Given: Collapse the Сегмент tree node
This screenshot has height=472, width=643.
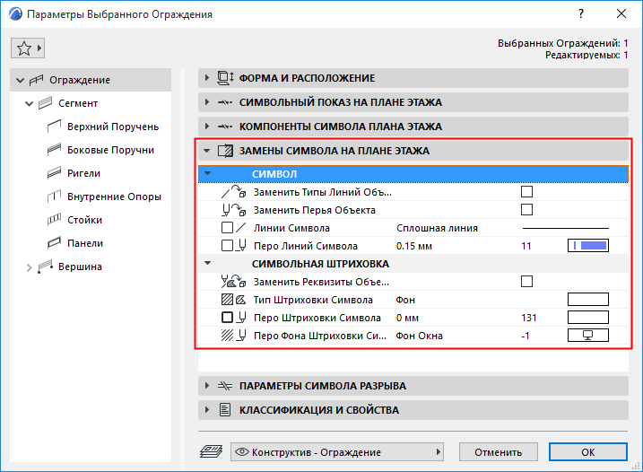Looking at the screenshot, I should pyautogui.click(x=29, y=104).
